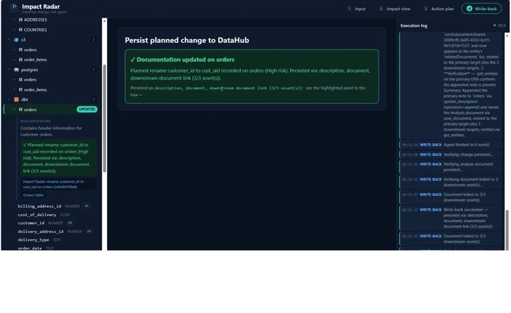Click the count badge on the s3 group
The image size is (511, 313).
tap(94, 40)
